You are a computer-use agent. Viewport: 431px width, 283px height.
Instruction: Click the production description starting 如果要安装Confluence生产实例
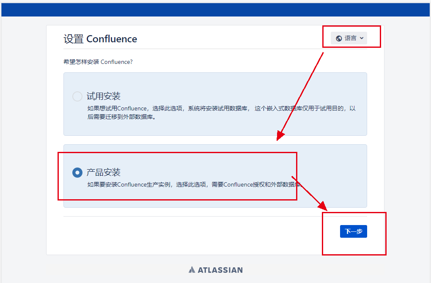coord(195,184)
